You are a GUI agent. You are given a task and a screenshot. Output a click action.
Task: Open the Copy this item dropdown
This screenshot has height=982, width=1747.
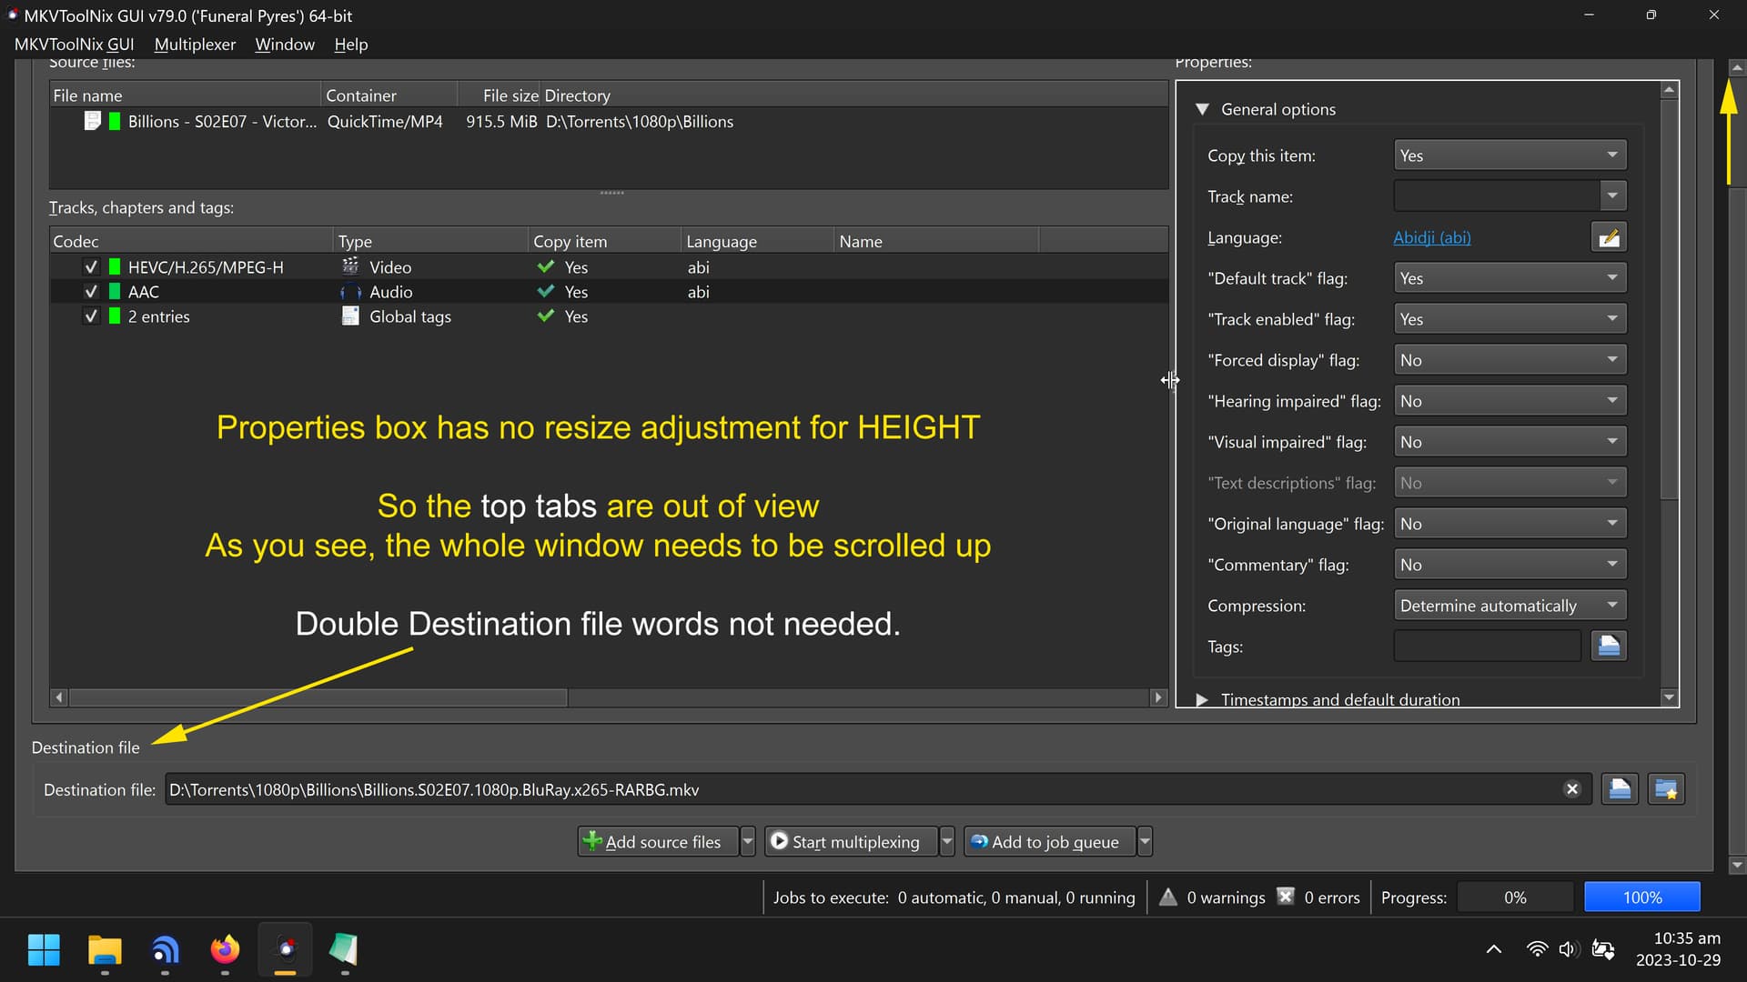click(1510, 155)
